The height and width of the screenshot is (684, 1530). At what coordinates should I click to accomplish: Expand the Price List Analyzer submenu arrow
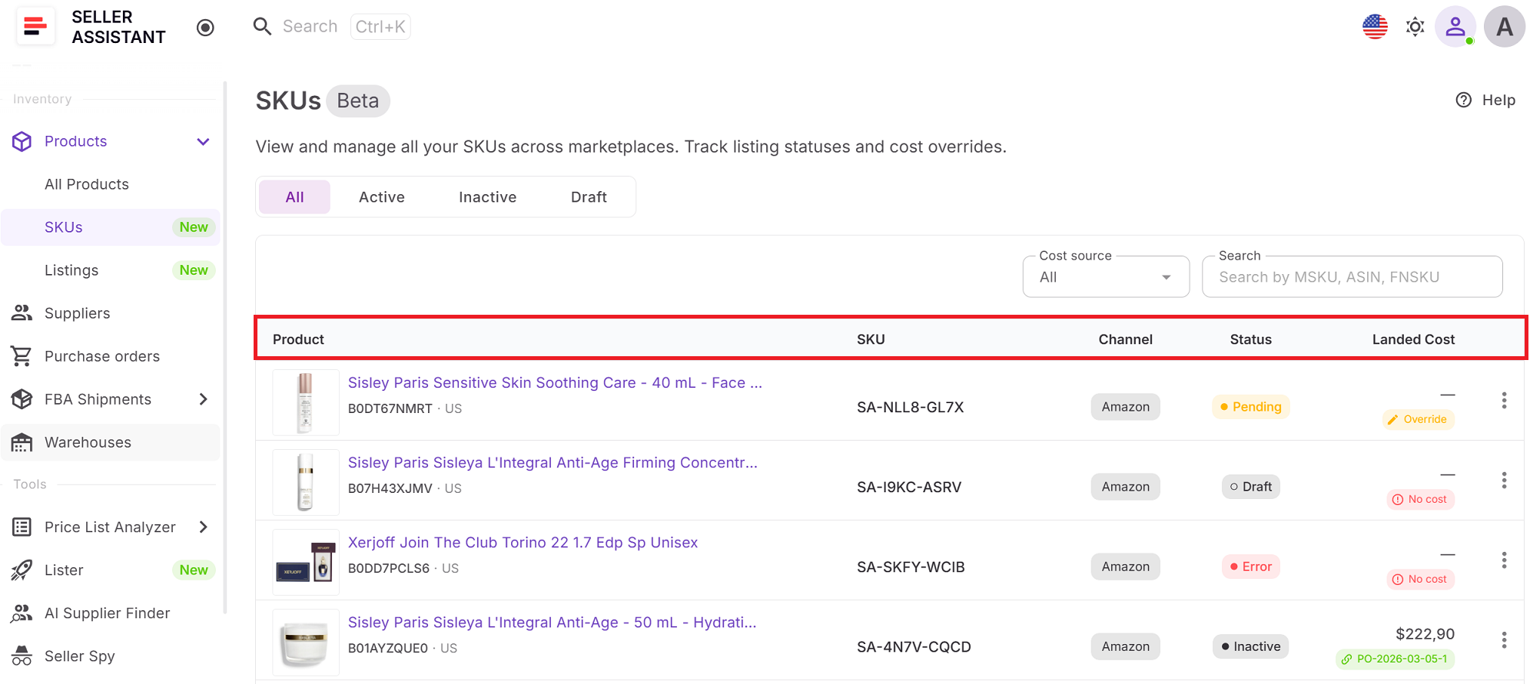[x=204, y=527]
